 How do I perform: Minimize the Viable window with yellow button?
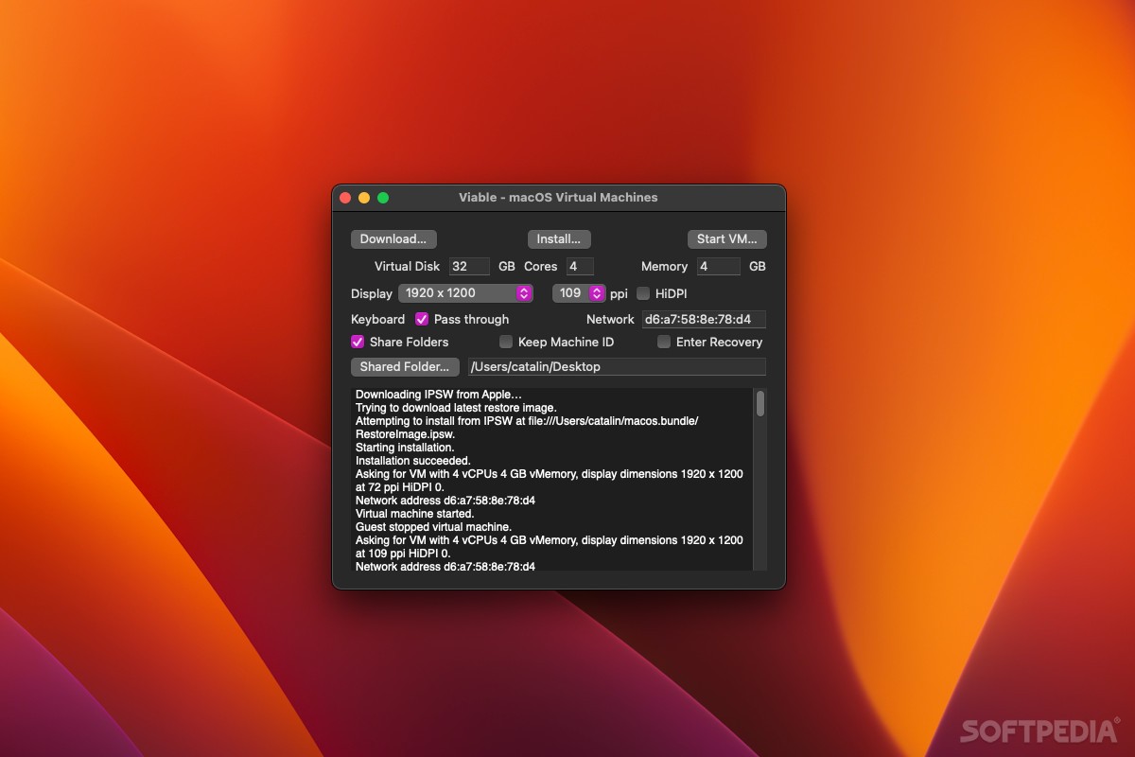pyautogui.click(x=364, y=198)
